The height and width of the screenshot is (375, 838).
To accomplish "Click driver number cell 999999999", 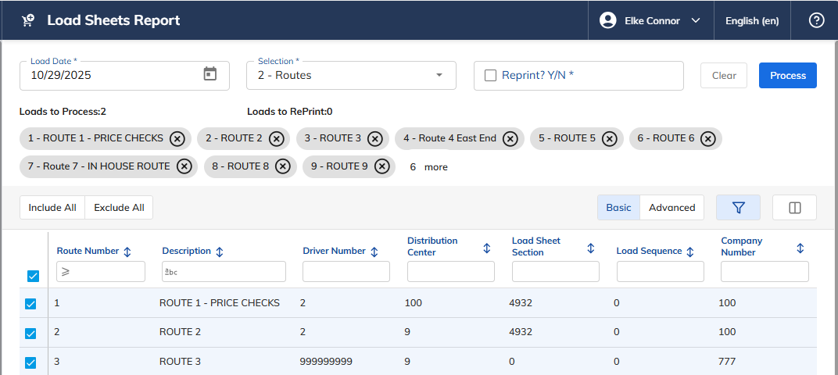I will tap(326, 362).
